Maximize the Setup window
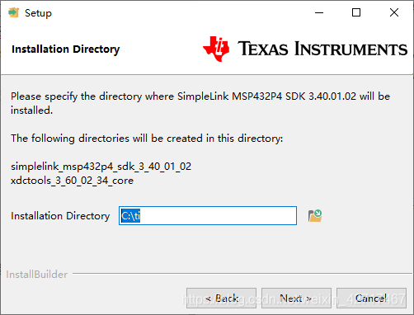414x315 pixels. tap(356, 12)
